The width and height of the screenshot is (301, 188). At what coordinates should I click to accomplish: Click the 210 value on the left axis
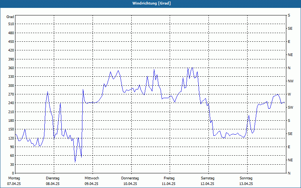pyautogui.click(x=11, y=112)
